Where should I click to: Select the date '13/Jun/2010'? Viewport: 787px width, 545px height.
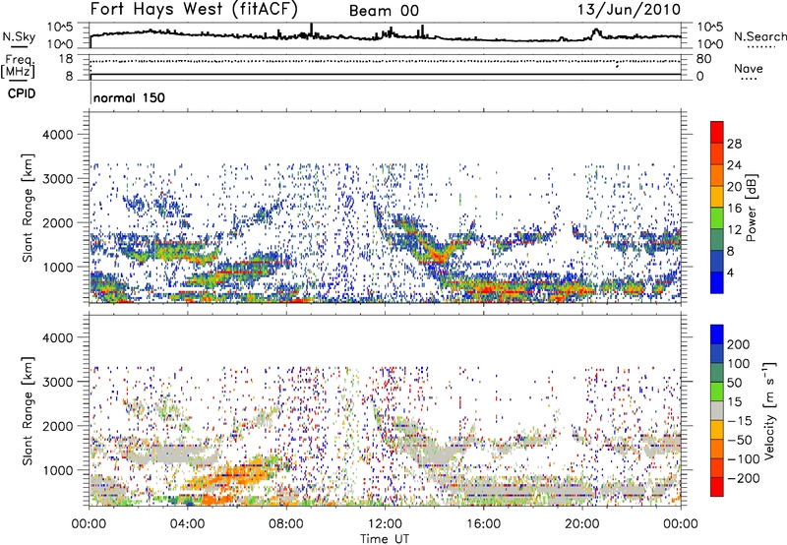(630, 10)
